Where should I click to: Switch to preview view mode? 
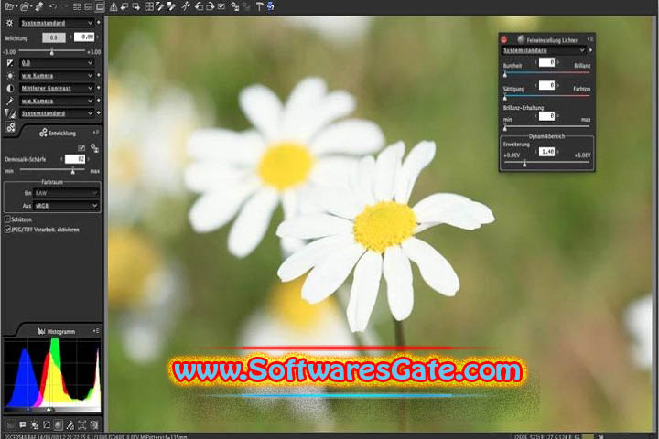pyautogui.click(x=100, y=6)
